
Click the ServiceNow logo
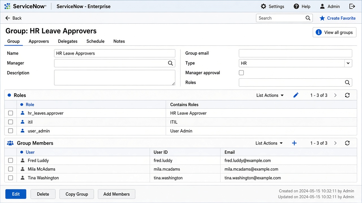(25, 6)
